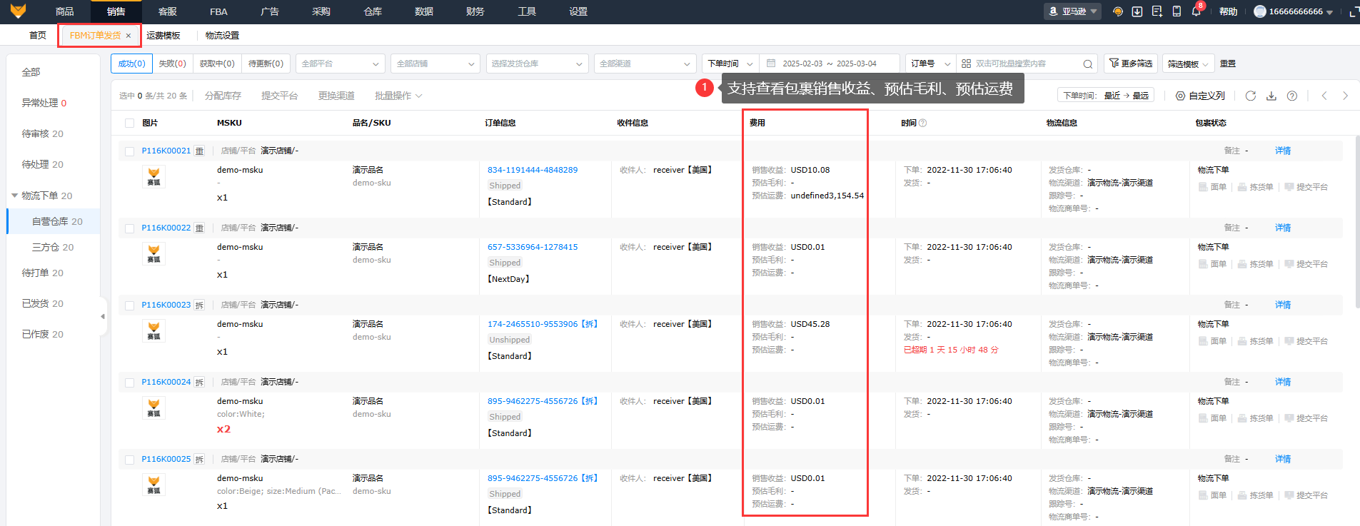The height and width of the screenshot is (526, 1360).
Task: Click the list icon next to P116K00022
Action: [x=199, y=228]
